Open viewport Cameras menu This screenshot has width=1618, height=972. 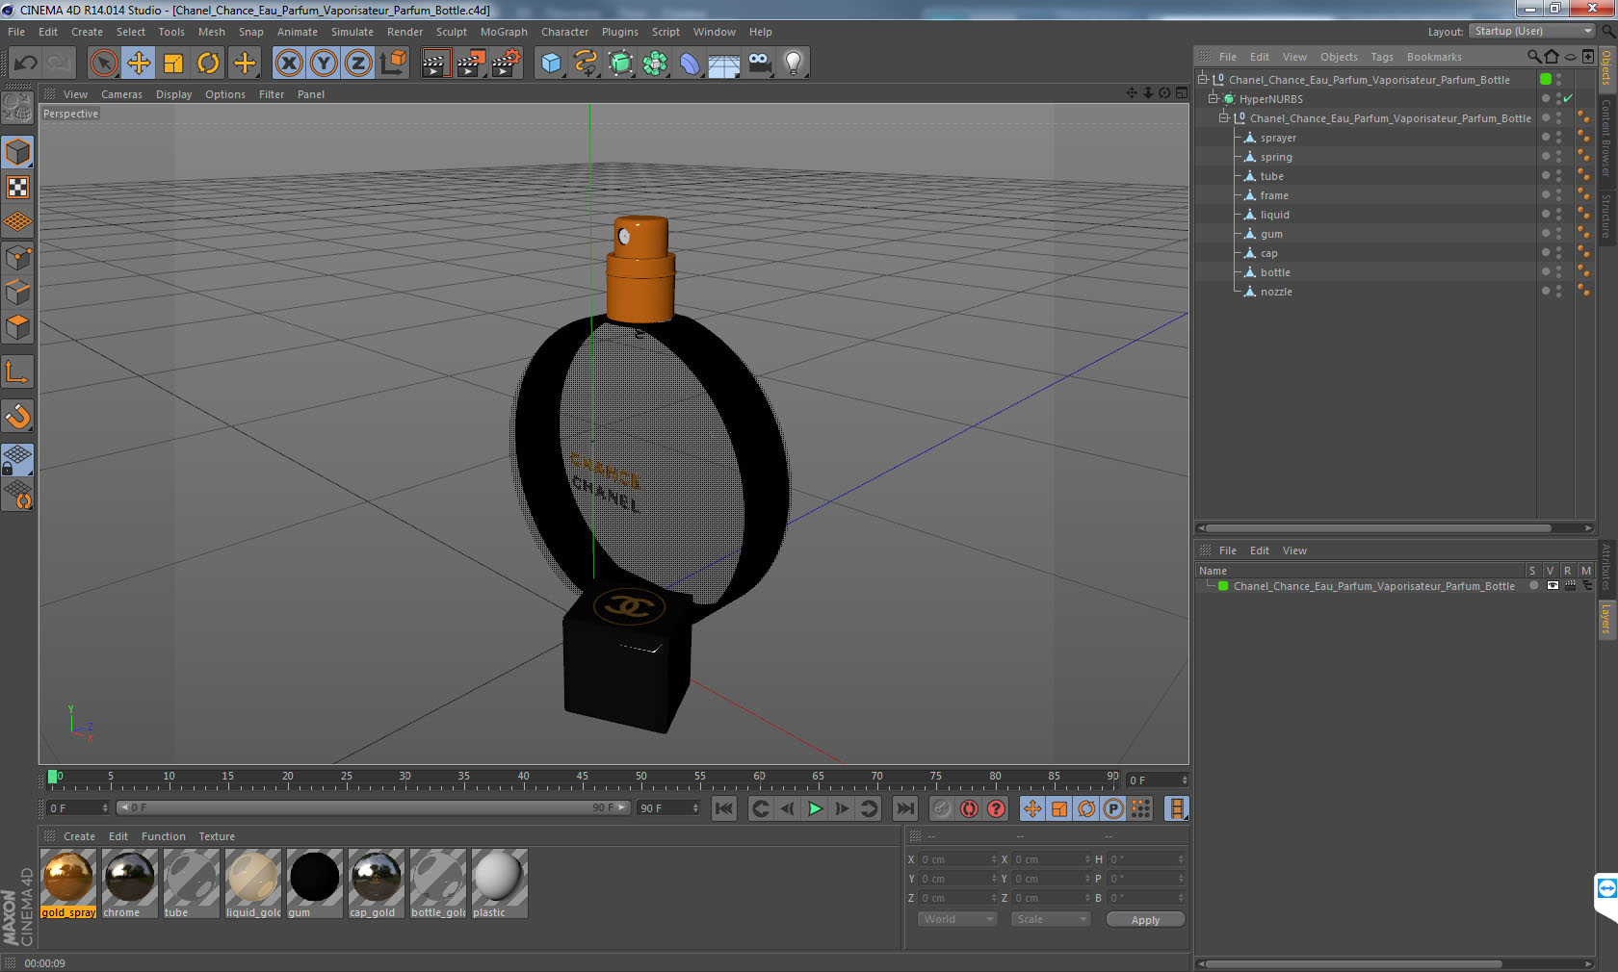121,94
